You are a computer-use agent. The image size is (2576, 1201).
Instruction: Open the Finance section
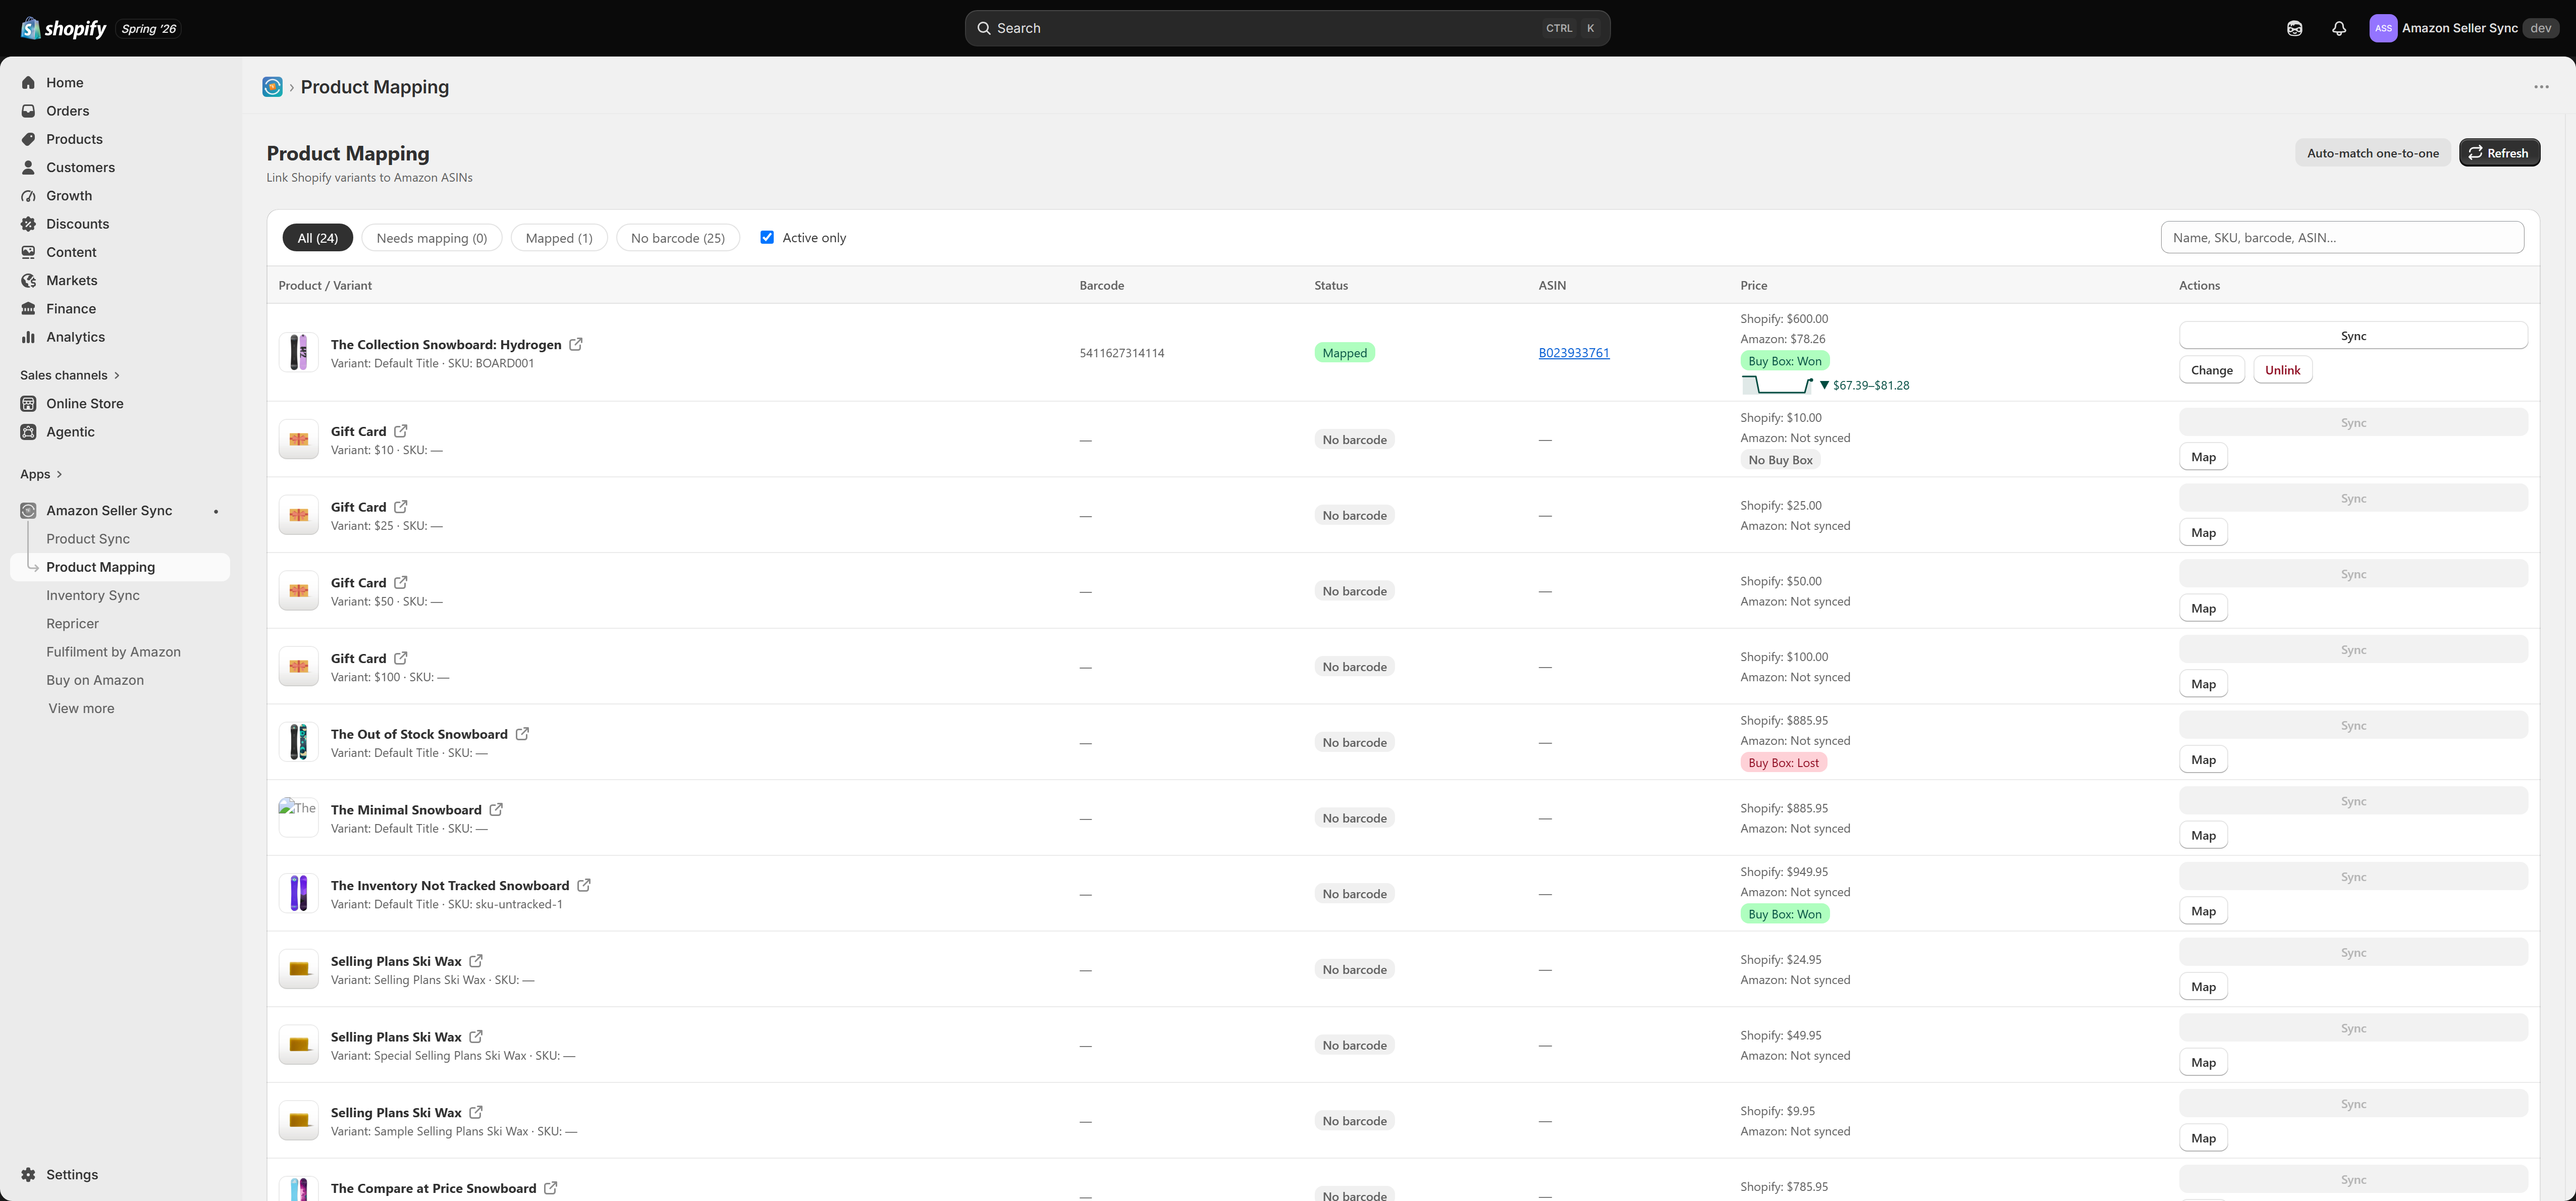point(71,309)
